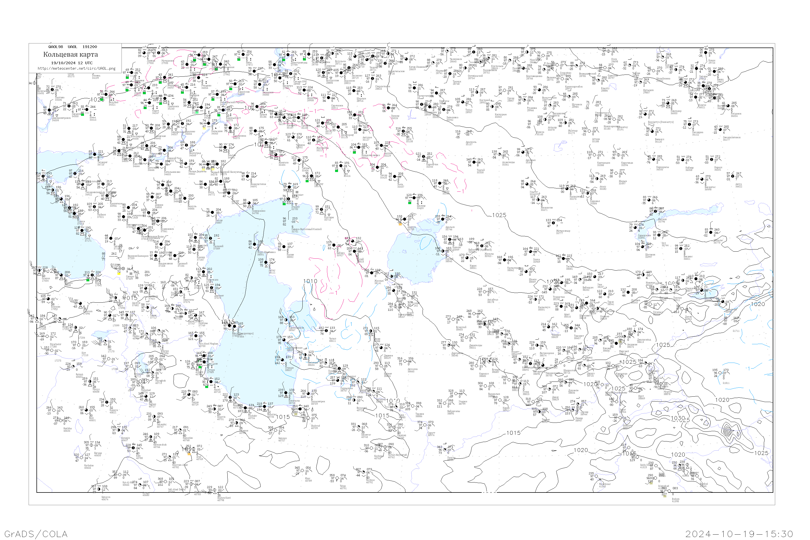Click the Жетыконыр station cloud cover marker
Screen dimensions: 810x540
point(554,223)
